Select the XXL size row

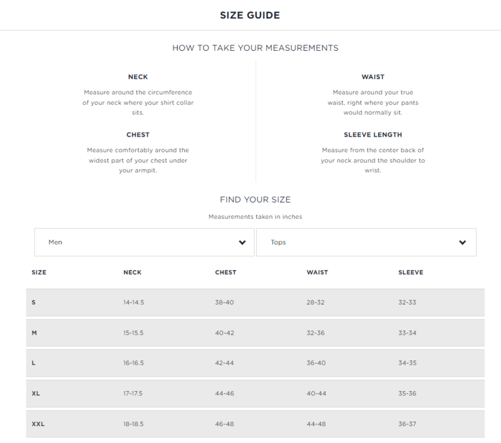point(256,424)
